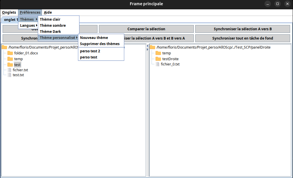293x178 pixels.
Task: Click the testDroite folder icon
Action: pyautogui.click(x=158, y=59)
